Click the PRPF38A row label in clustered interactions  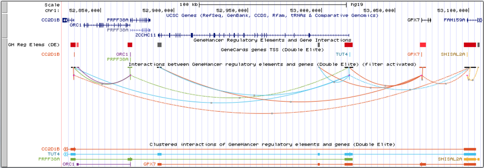(49, 159)
